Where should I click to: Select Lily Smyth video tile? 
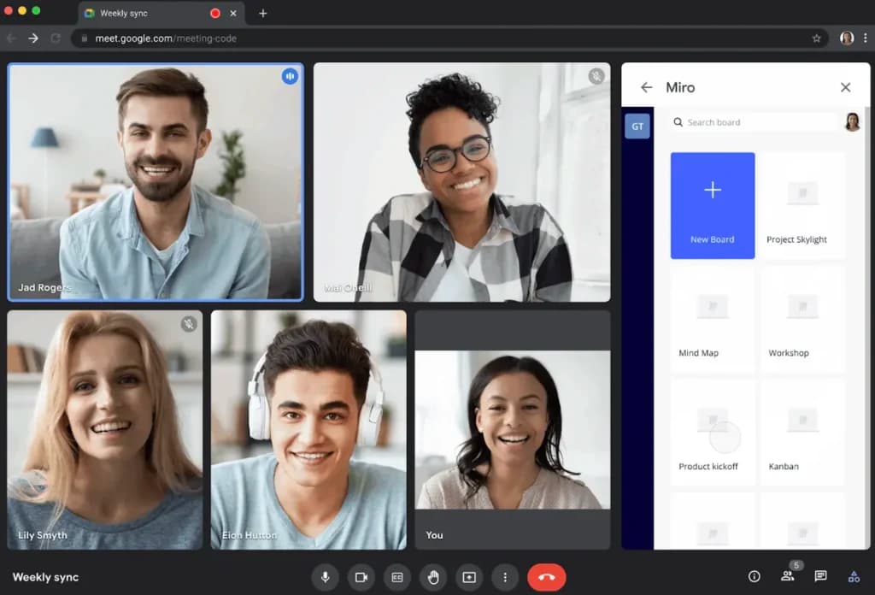105,430
